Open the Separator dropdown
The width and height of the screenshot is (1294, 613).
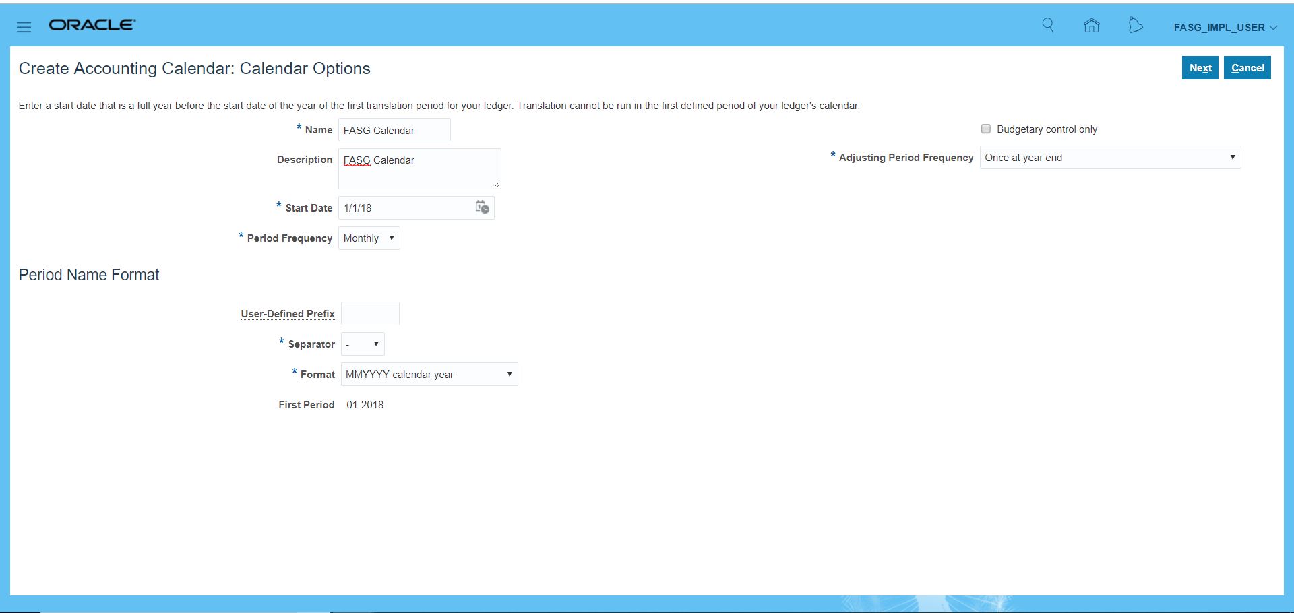[x=363, y=344]
